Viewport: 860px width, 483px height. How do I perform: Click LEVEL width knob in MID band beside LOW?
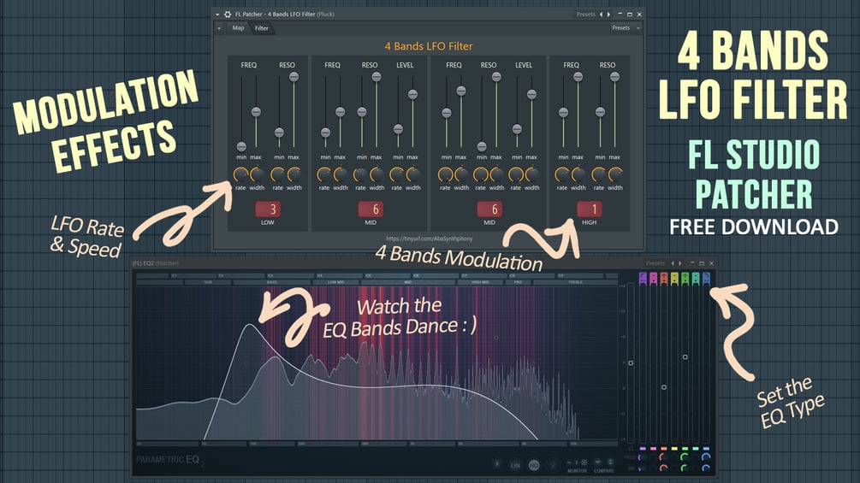tap(413, 174)
